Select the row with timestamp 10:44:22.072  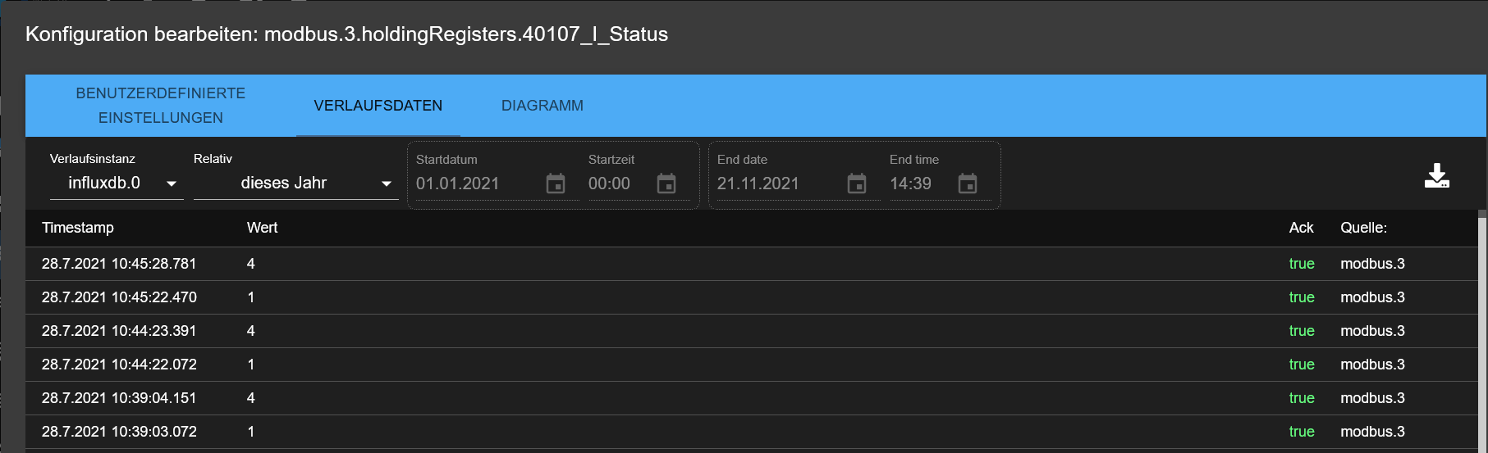pyautogui.click(x=751, y=365)
